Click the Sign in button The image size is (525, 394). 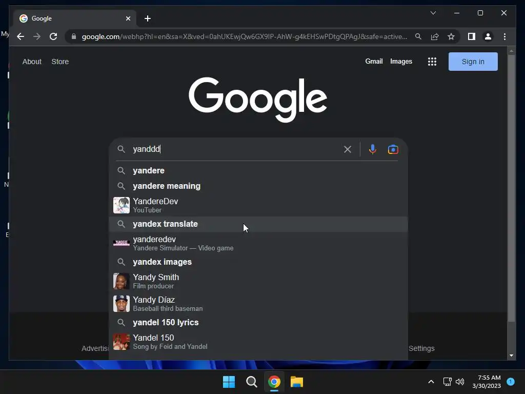coord(473,62)
